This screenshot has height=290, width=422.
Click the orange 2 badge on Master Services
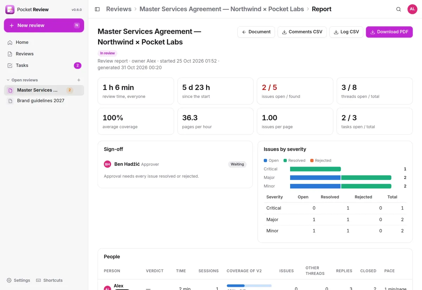click(70, 90)
